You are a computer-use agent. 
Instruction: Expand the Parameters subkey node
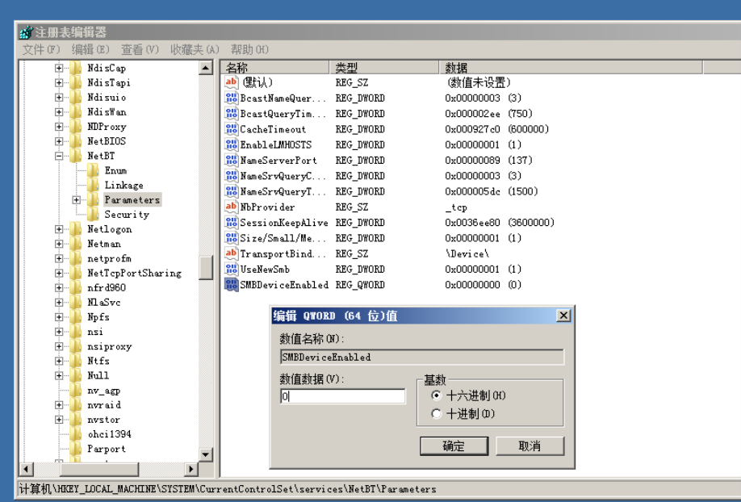[77, 200]
